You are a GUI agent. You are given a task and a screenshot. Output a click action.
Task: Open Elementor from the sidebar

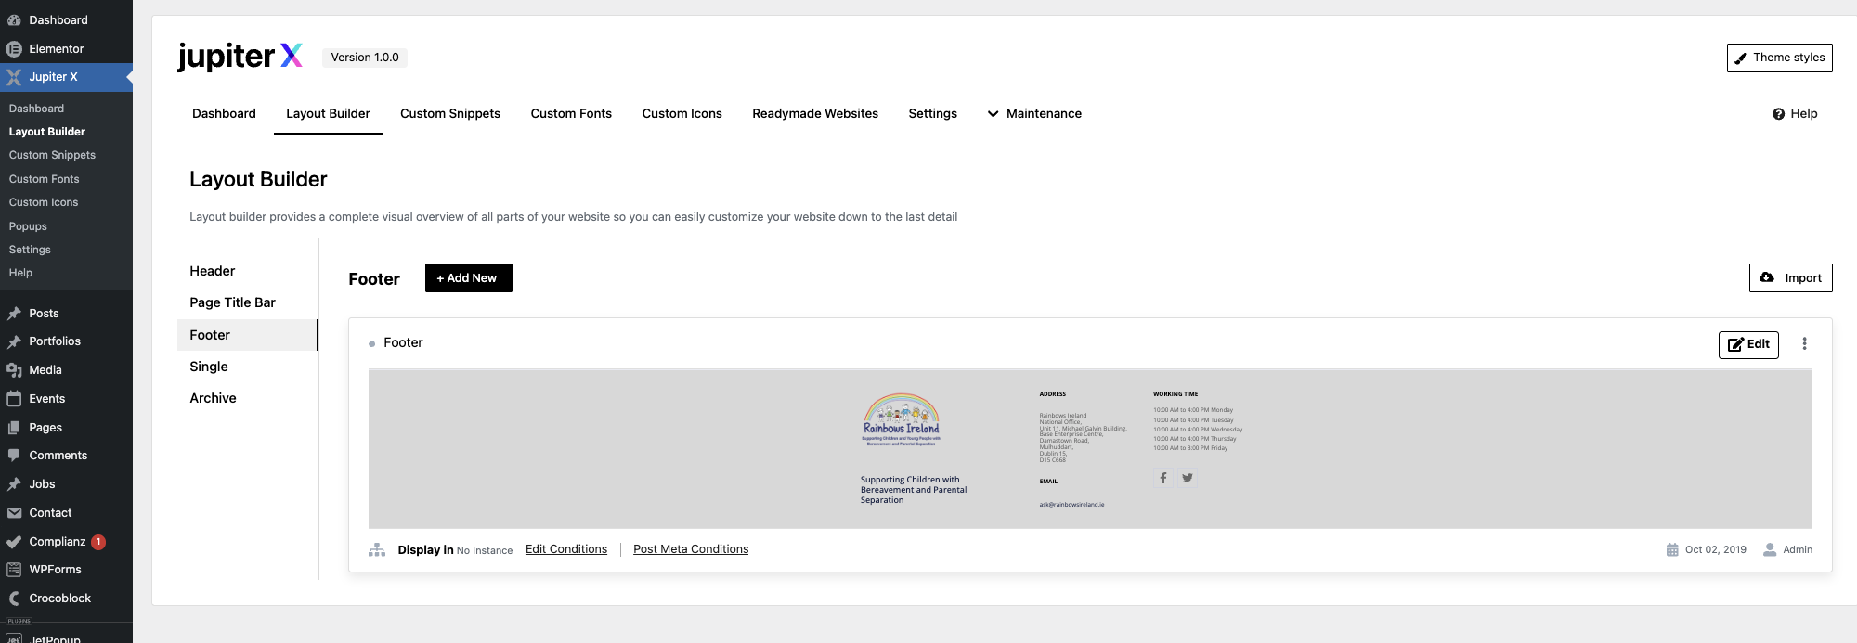pos(56,48)
